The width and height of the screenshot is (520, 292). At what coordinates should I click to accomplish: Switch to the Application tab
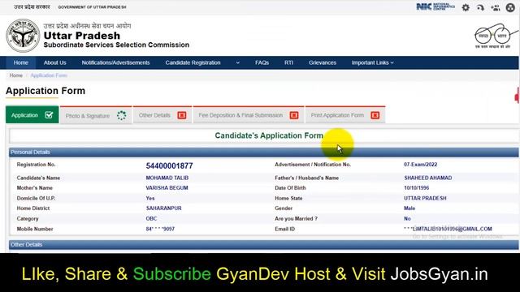point(32,114)
